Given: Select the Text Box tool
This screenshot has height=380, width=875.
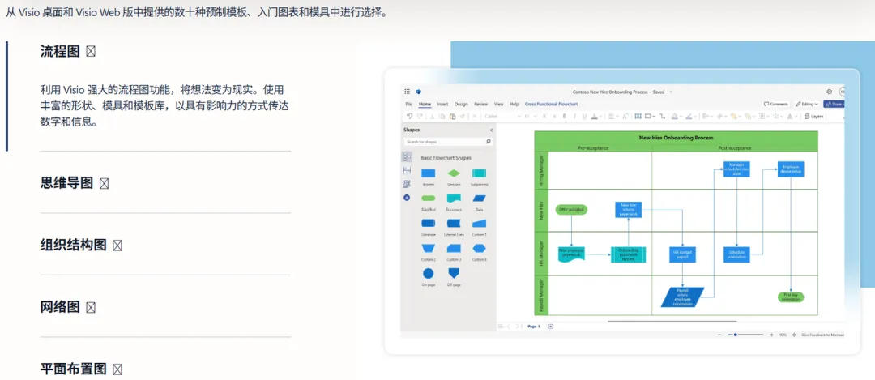Looking at the screenshot, I should tap(638, 116).
